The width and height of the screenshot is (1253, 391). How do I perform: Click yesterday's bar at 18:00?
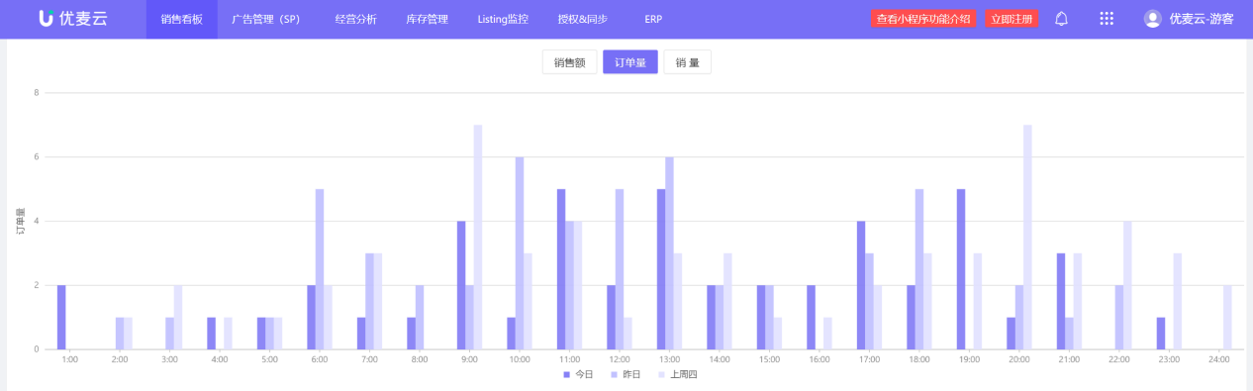pos(919,268)
